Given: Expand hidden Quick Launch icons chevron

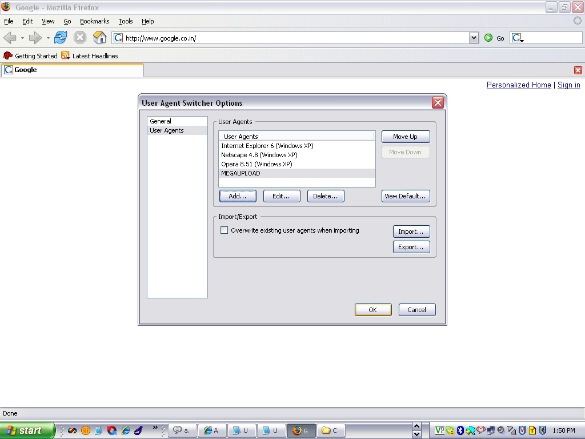Looking at the screenshot, I should [x=155, y=428].
